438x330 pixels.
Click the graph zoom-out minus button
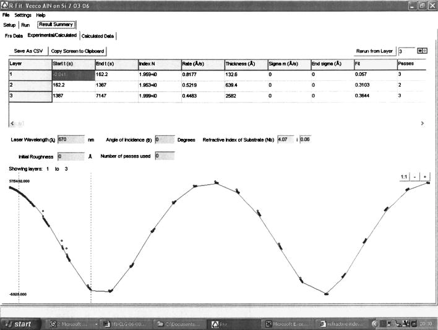click(414, 177)
